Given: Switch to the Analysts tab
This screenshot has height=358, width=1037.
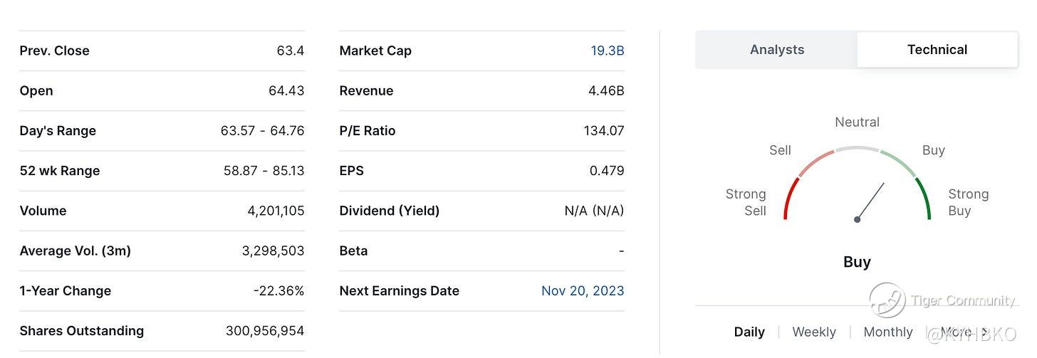Looking at the screenshot, I should [776, 50].
